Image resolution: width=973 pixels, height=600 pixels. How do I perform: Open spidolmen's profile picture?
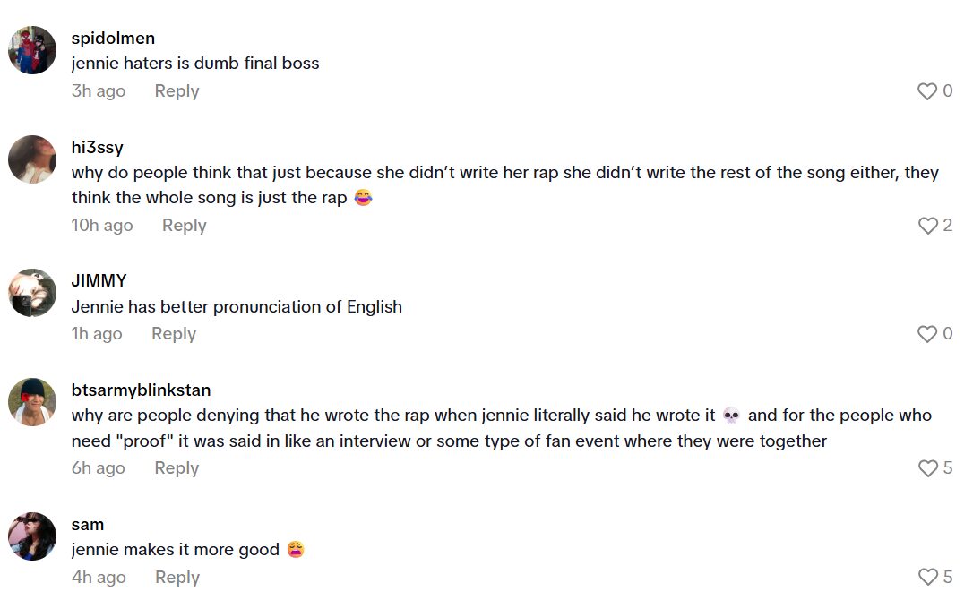coord(32,49)
